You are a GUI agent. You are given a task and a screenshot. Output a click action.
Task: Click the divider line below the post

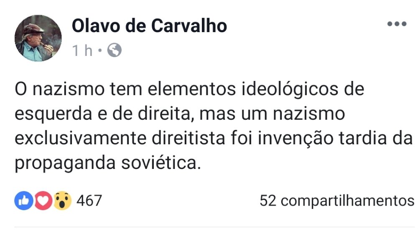tap(214, 227)
